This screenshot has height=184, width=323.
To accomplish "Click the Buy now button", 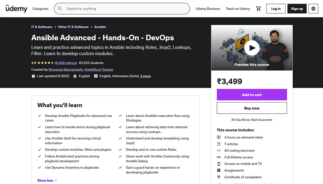I will point(252,108).
